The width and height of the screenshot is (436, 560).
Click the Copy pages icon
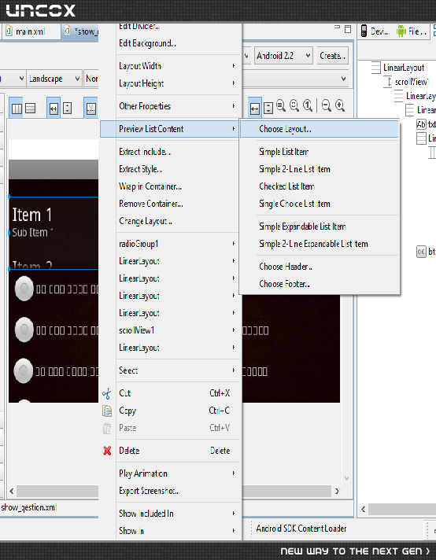[x=107, y=411]
